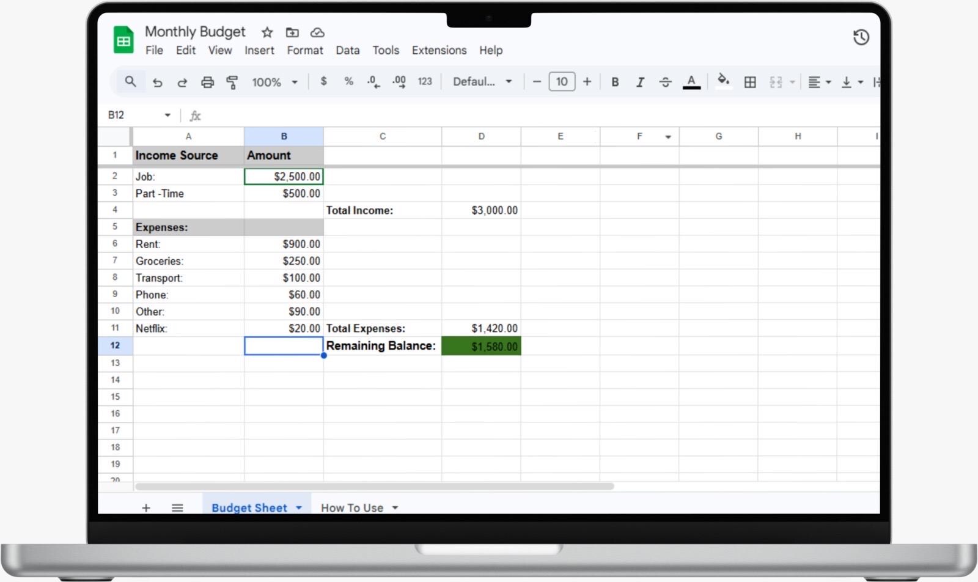Format as currency with dollar icon
978x582 pixels.
[x=323, y=81]
